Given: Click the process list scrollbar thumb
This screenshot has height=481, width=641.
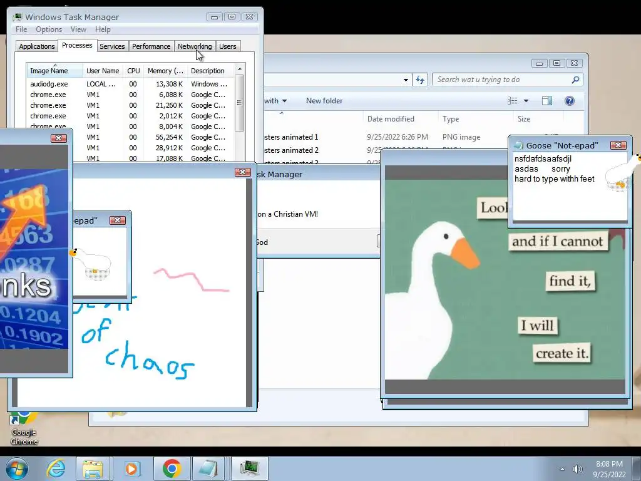Looking at the screenshot, I should point(240,103).
